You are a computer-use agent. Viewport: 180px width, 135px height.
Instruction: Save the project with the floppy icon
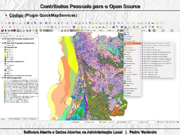pyautogui.click(x=9, y=23)
